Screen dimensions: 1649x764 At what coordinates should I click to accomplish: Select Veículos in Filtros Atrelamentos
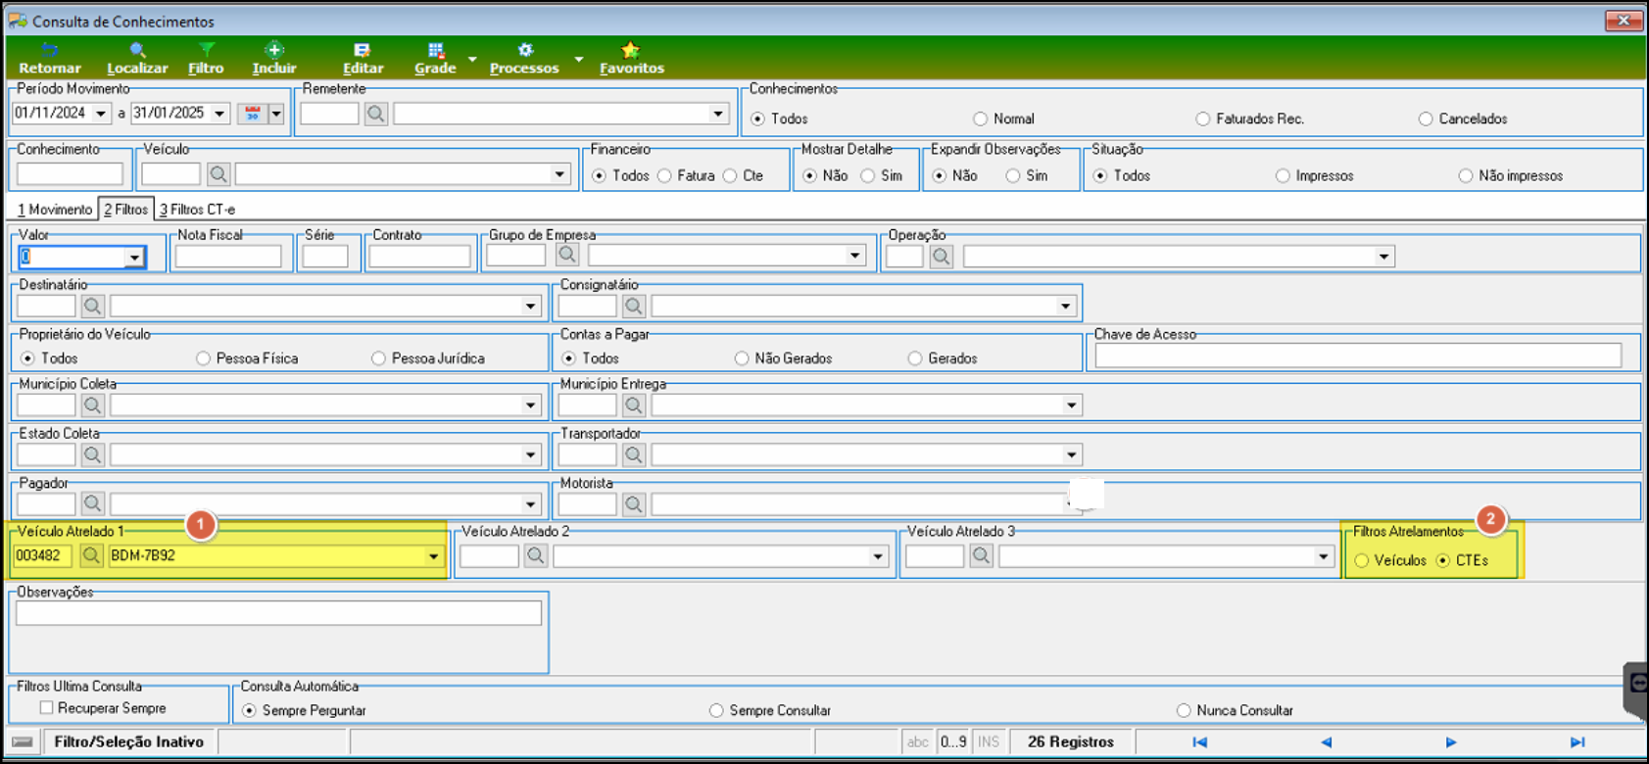coord(1362,560)
